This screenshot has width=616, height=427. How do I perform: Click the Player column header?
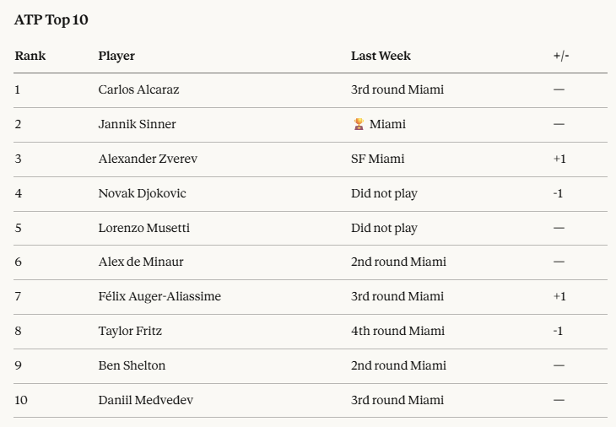(116, 56)
